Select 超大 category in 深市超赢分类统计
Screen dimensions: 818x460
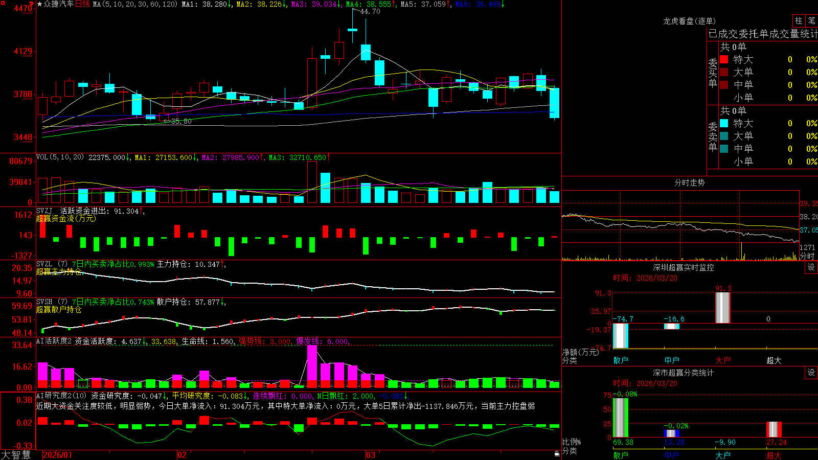click(774, 455)
